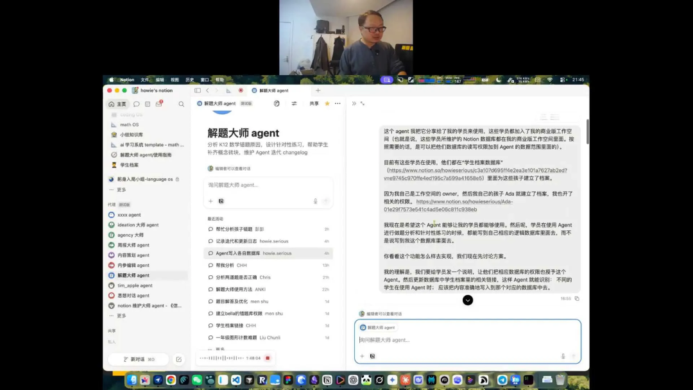Start a new chat with the 新对话 button
This screenshot has width=693, height=390.
139,359
